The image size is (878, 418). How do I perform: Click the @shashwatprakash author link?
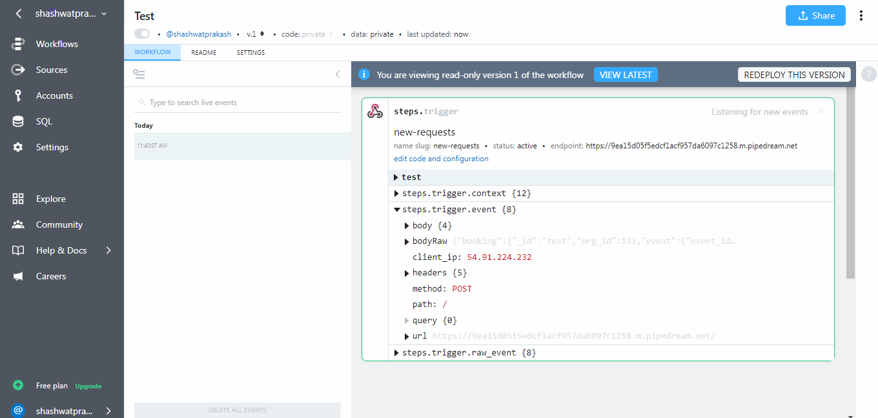pos(199,34)
